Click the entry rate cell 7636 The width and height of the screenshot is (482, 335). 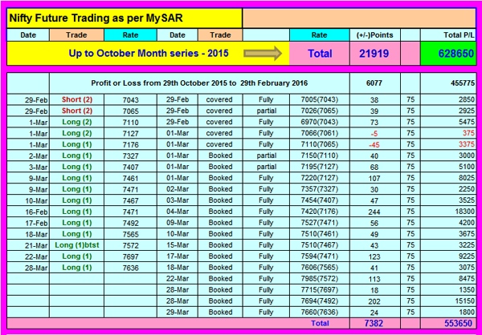tap(131, 268)
